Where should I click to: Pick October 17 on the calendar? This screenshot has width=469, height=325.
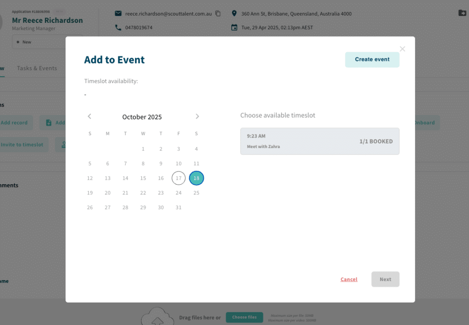(x=179, y=178)
